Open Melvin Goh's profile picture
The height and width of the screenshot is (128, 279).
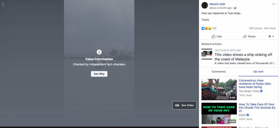coord(205,5)
